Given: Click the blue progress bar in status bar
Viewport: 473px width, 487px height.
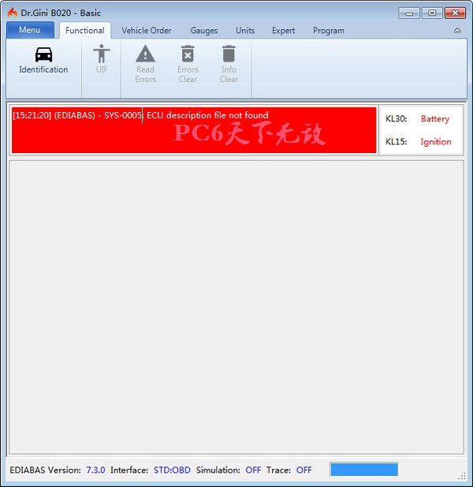Looking at the screenshot, I should click(x=363, y=470).
